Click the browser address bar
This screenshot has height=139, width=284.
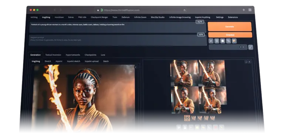click(x=141, y=10)
